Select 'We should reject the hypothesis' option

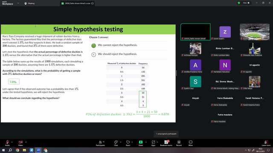click(94, 55)
